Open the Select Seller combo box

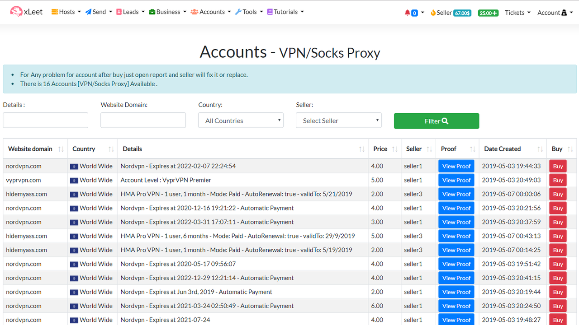point(339,121)
